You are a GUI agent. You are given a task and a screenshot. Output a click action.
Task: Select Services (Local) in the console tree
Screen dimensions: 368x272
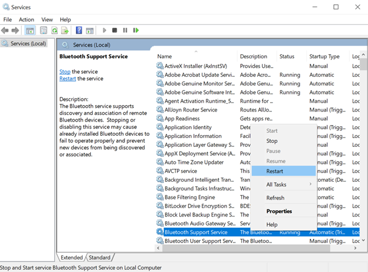click(x=24, y=44)
